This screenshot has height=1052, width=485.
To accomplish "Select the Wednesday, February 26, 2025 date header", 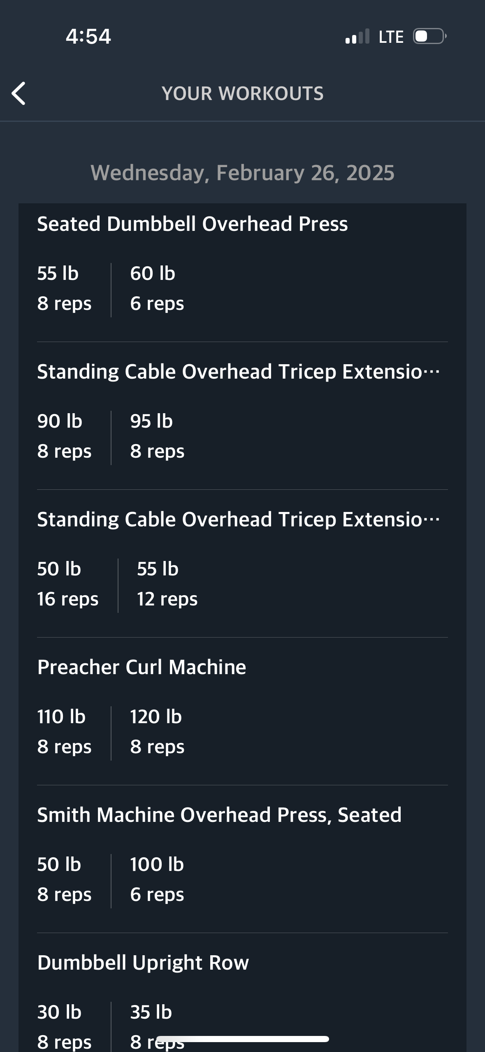I will [242, 172].
